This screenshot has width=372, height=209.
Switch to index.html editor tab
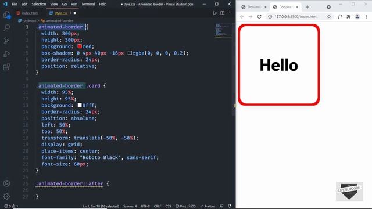point(27,13)
